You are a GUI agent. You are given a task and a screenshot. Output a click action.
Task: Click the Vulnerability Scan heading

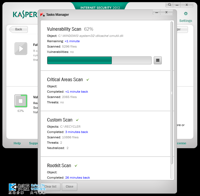(x=64, y=29)
